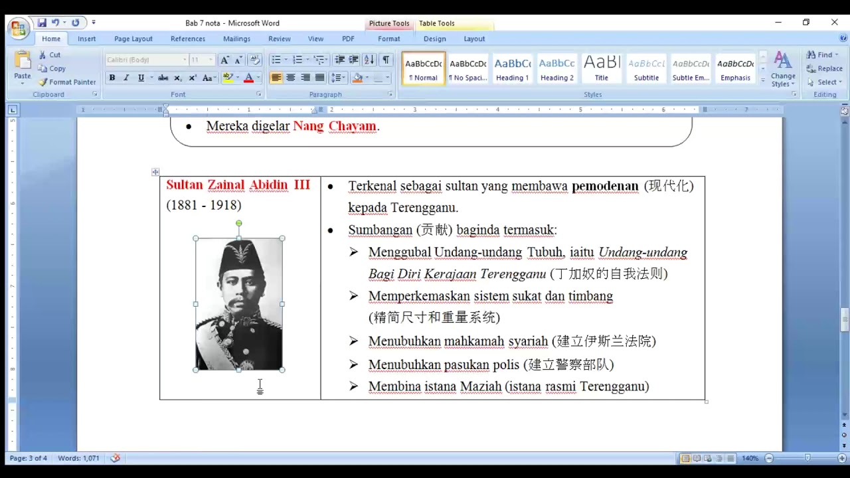The image size is (850, 478).
Task: Click the Words: 1,071 count
Action: [x=78, y=458]
